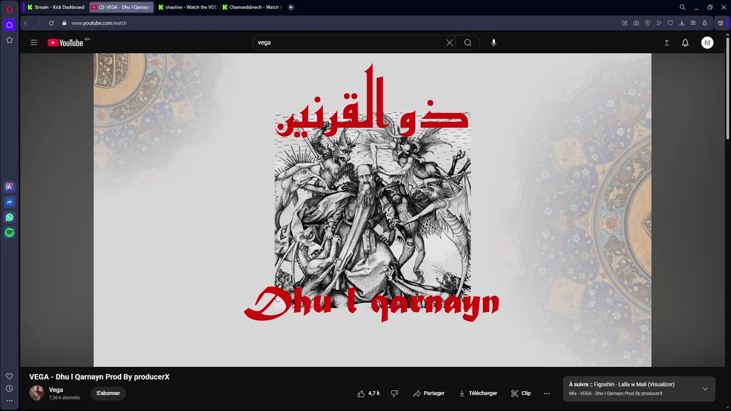Open the Opera home sidebar button
The image size is (731, 411).
pos(9,25)
